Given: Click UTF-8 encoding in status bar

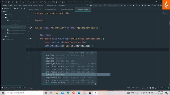Looking at the screenshot, I should [138, 88].
